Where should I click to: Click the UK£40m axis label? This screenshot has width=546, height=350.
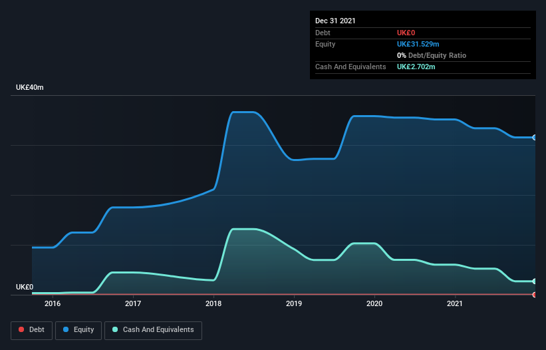click(30, 87)
